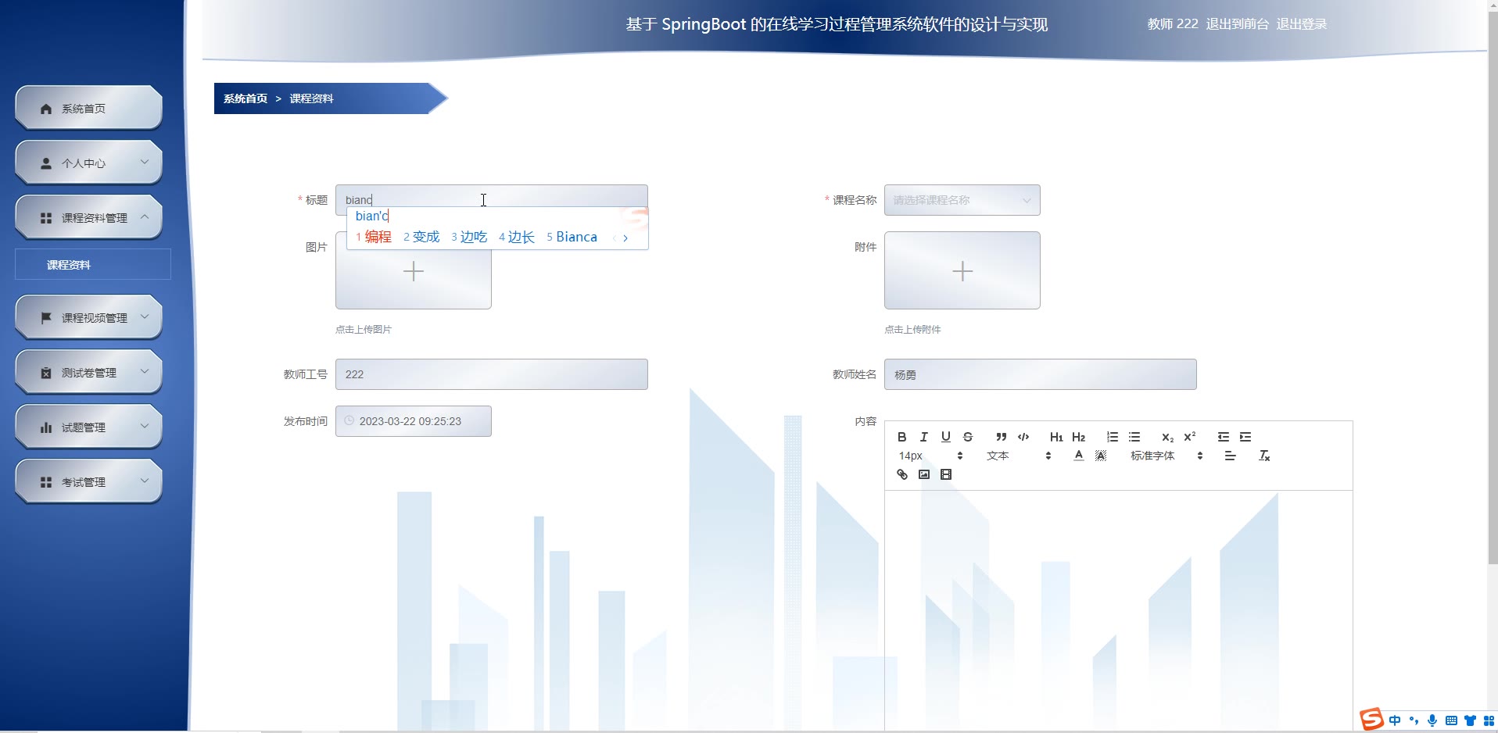
Task: Open the 发布时间 date time picker
Action: point(413,421)
